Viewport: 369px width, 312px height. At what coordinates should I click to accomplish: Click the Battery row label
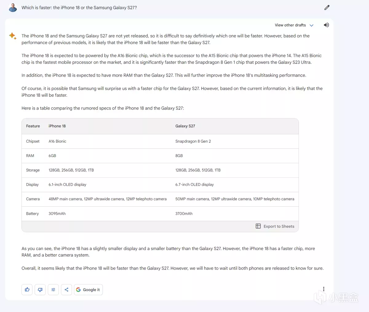click(32, 214)
